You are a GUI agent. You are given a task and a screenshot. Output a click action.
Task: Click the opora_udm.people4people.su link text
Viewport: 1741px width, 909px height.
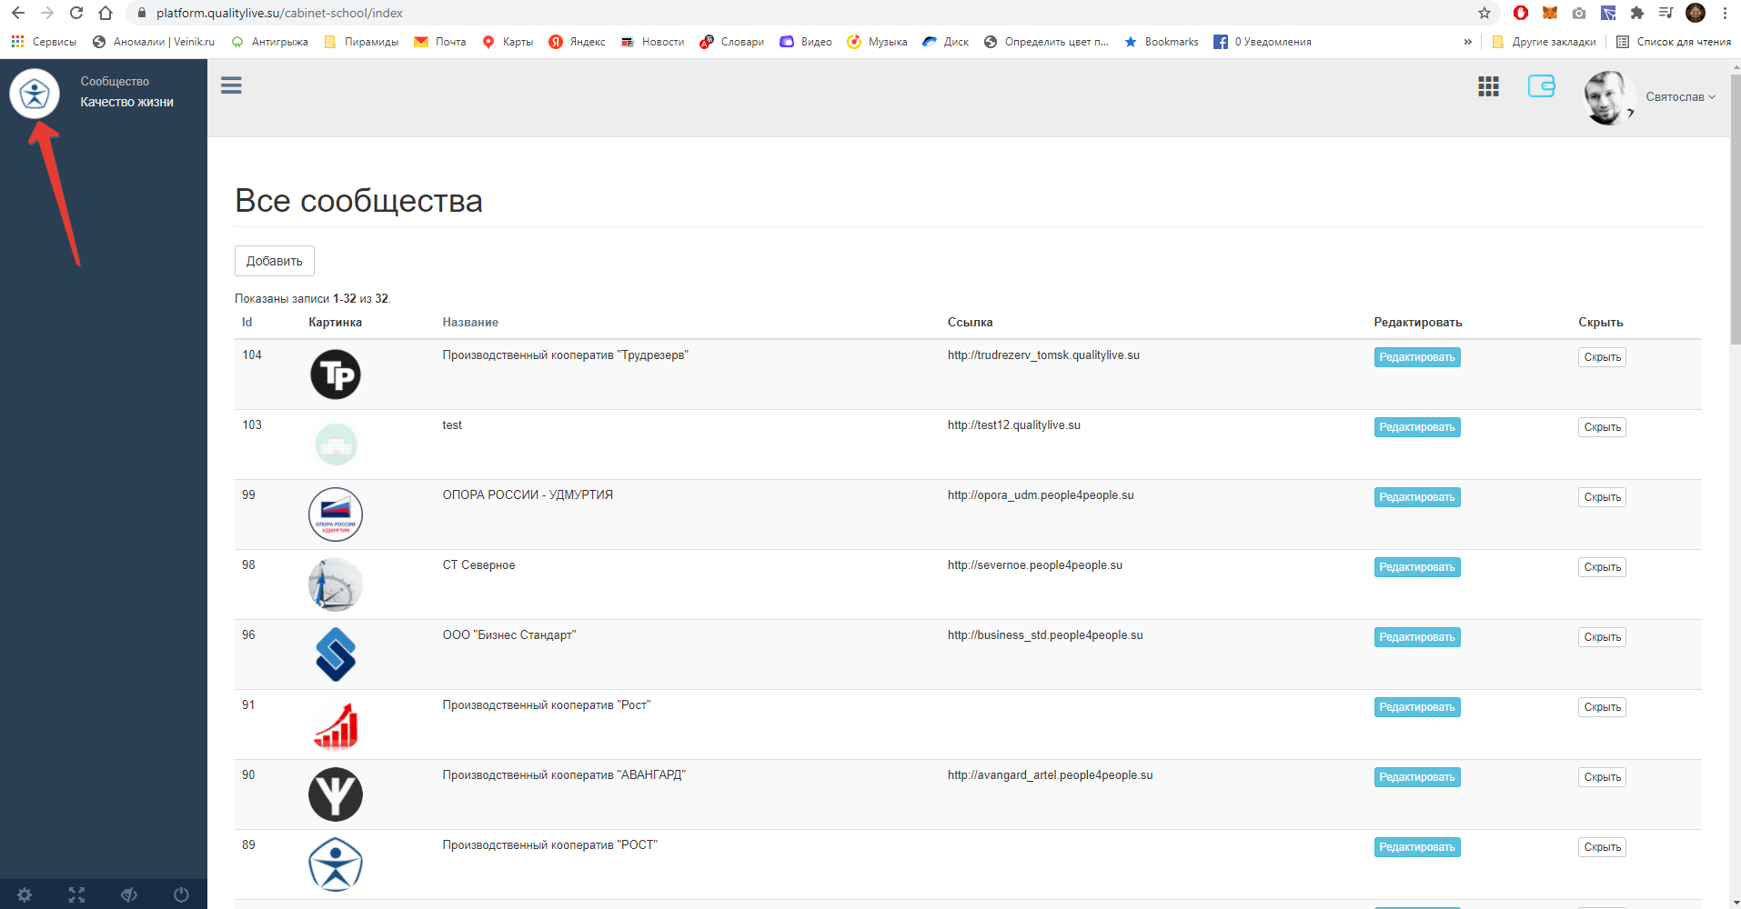coord(1041,495)
